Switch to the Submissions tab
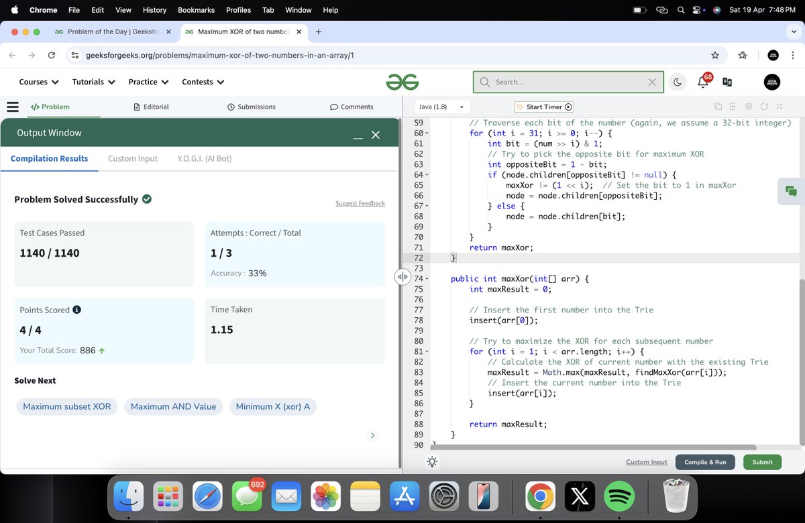 point(252,107)
